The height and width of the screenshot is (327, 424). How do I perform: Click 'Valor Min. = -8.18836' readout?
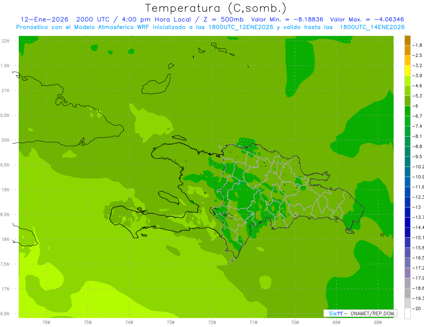tap(287, 19)
